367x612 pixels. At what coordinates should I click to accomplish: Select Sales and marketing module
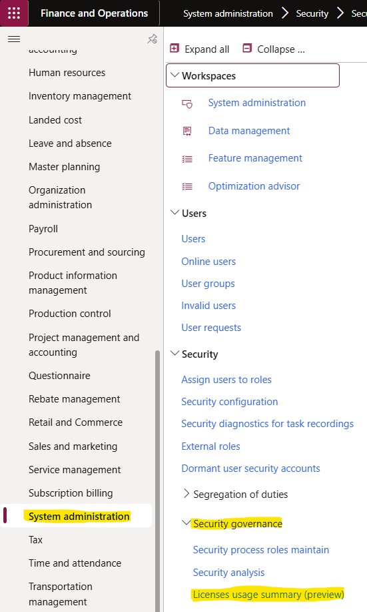pyautogui.click(x=73, y=446)
